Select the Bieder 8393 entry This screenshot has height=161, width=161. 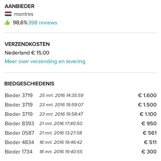[80, 123]
